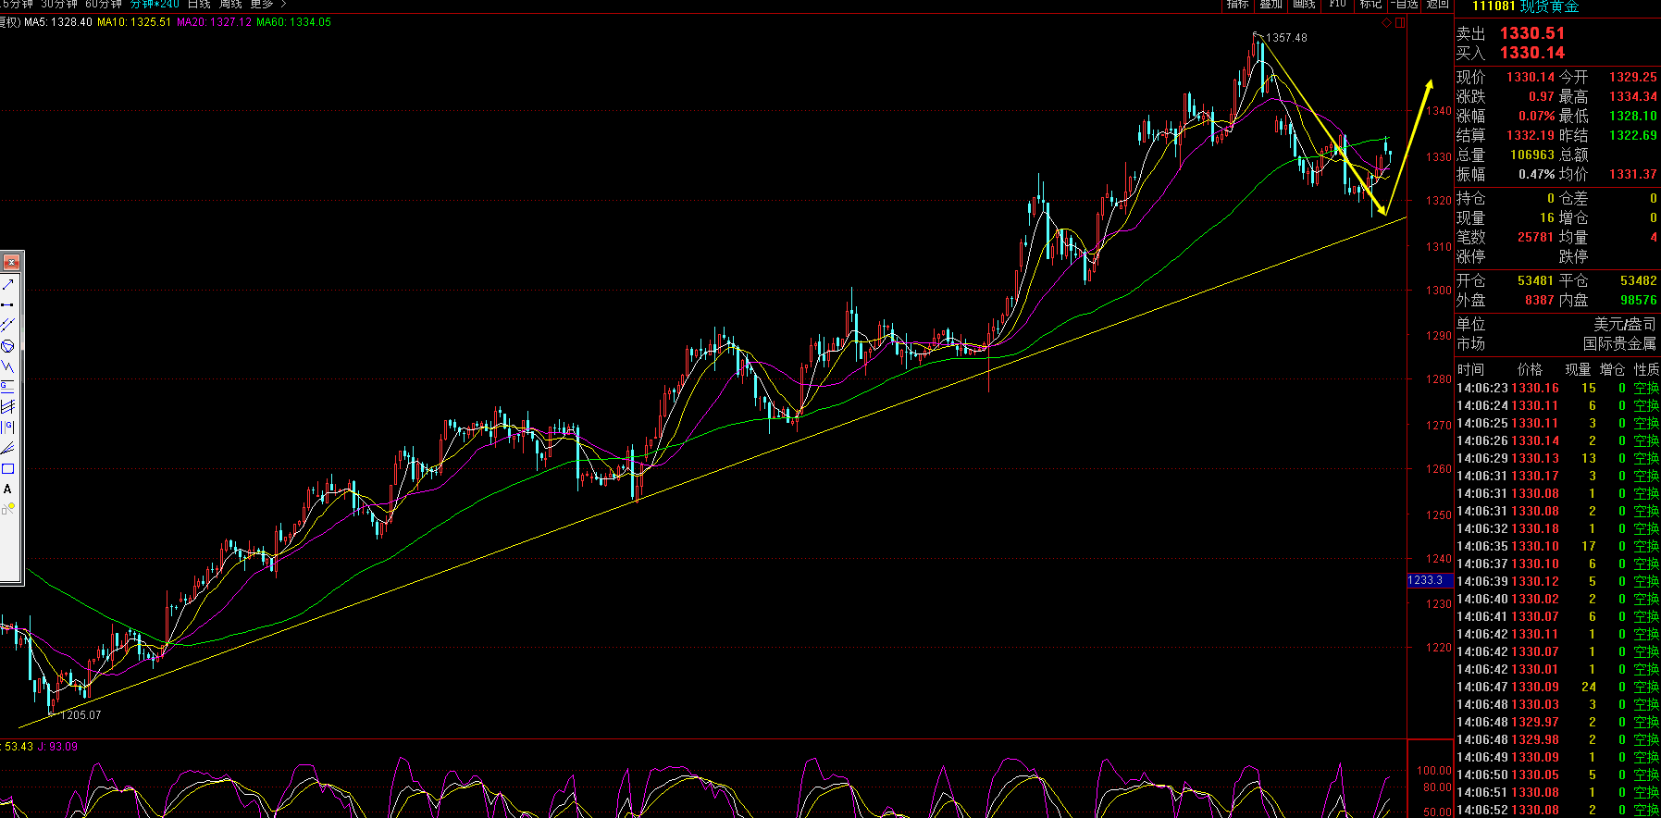Click the 买入 price 1330.14
1661x818 pixels.
point(1532,53)
